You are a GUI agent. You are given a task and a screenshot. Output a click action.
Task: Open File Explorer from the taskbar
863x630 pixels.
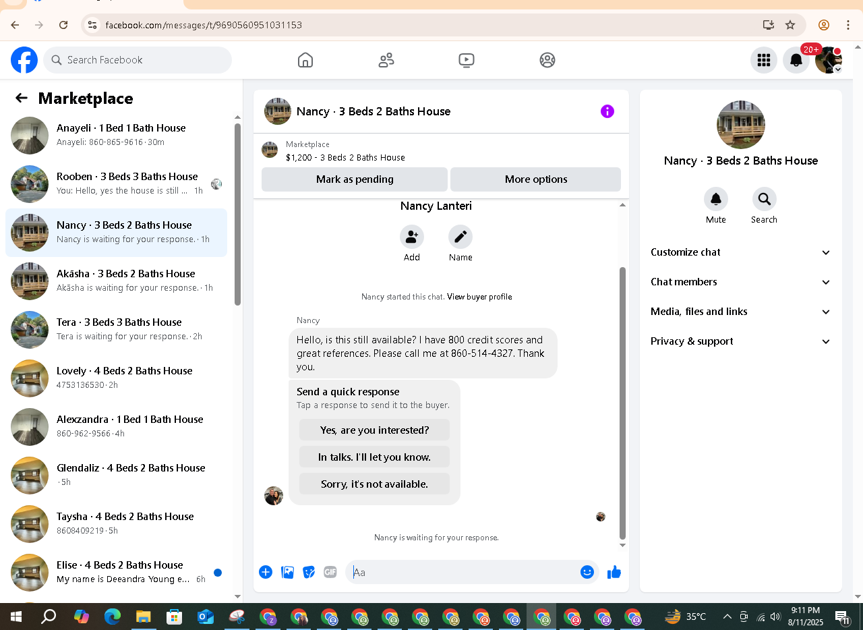pyautogui.click(x=143, y=617)
